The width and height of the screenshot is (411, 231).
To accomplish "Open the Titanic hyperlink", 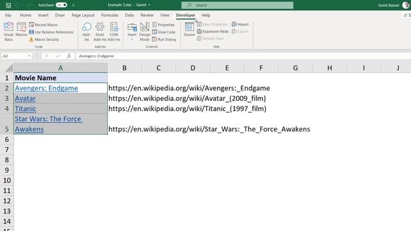I will (26, 108).
